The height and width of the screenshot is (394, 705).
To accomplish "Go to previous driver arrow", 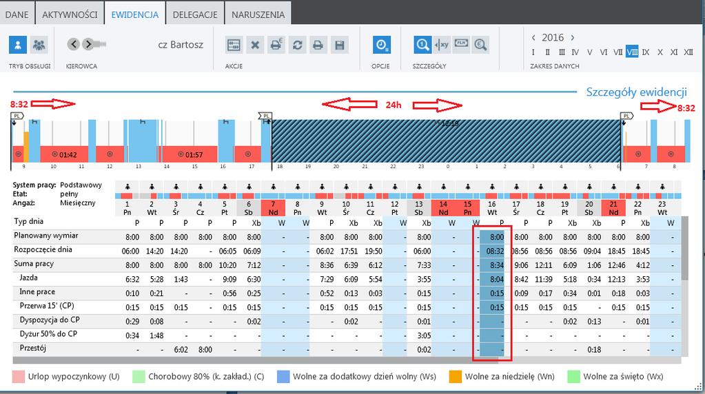I will coord(73,44).
